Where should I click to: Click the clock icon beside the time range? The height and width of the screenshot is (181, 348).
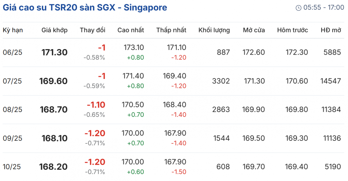click(298, 8)
